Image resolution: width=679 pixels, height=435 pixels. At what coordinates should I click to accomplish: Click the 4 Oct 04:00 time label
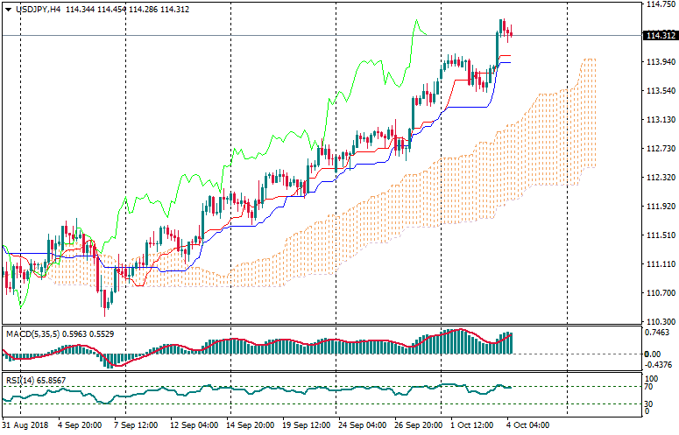[x=528, y=425]
